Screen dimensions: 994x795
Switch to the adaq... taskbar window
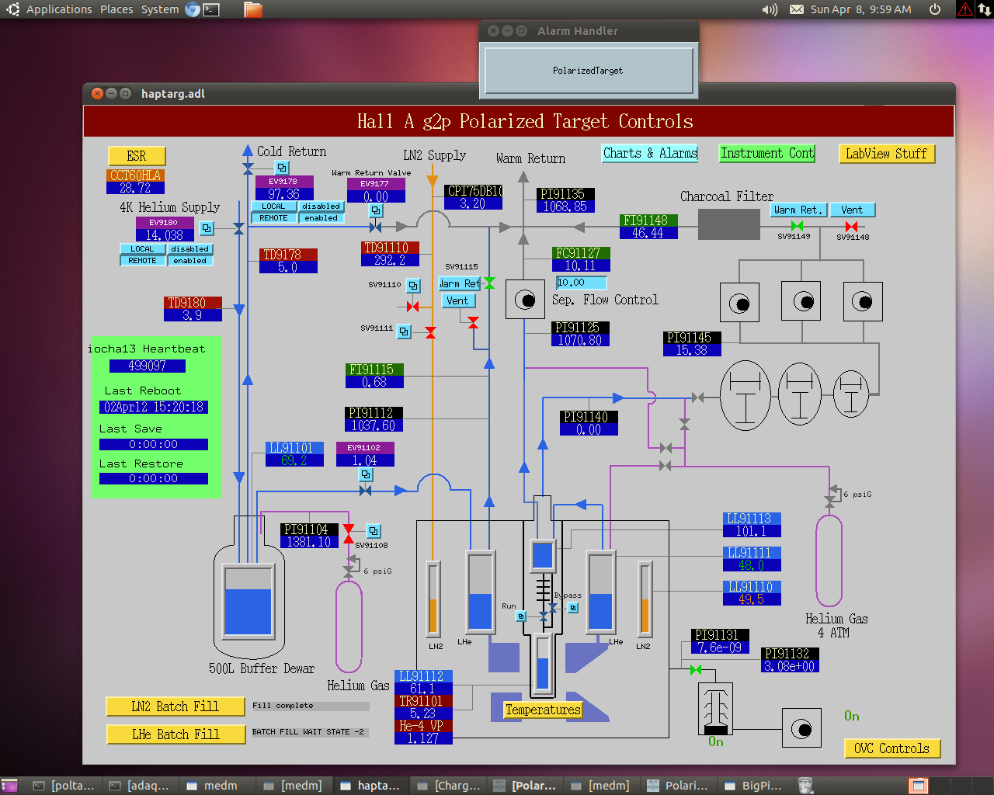tap(140, 786)
